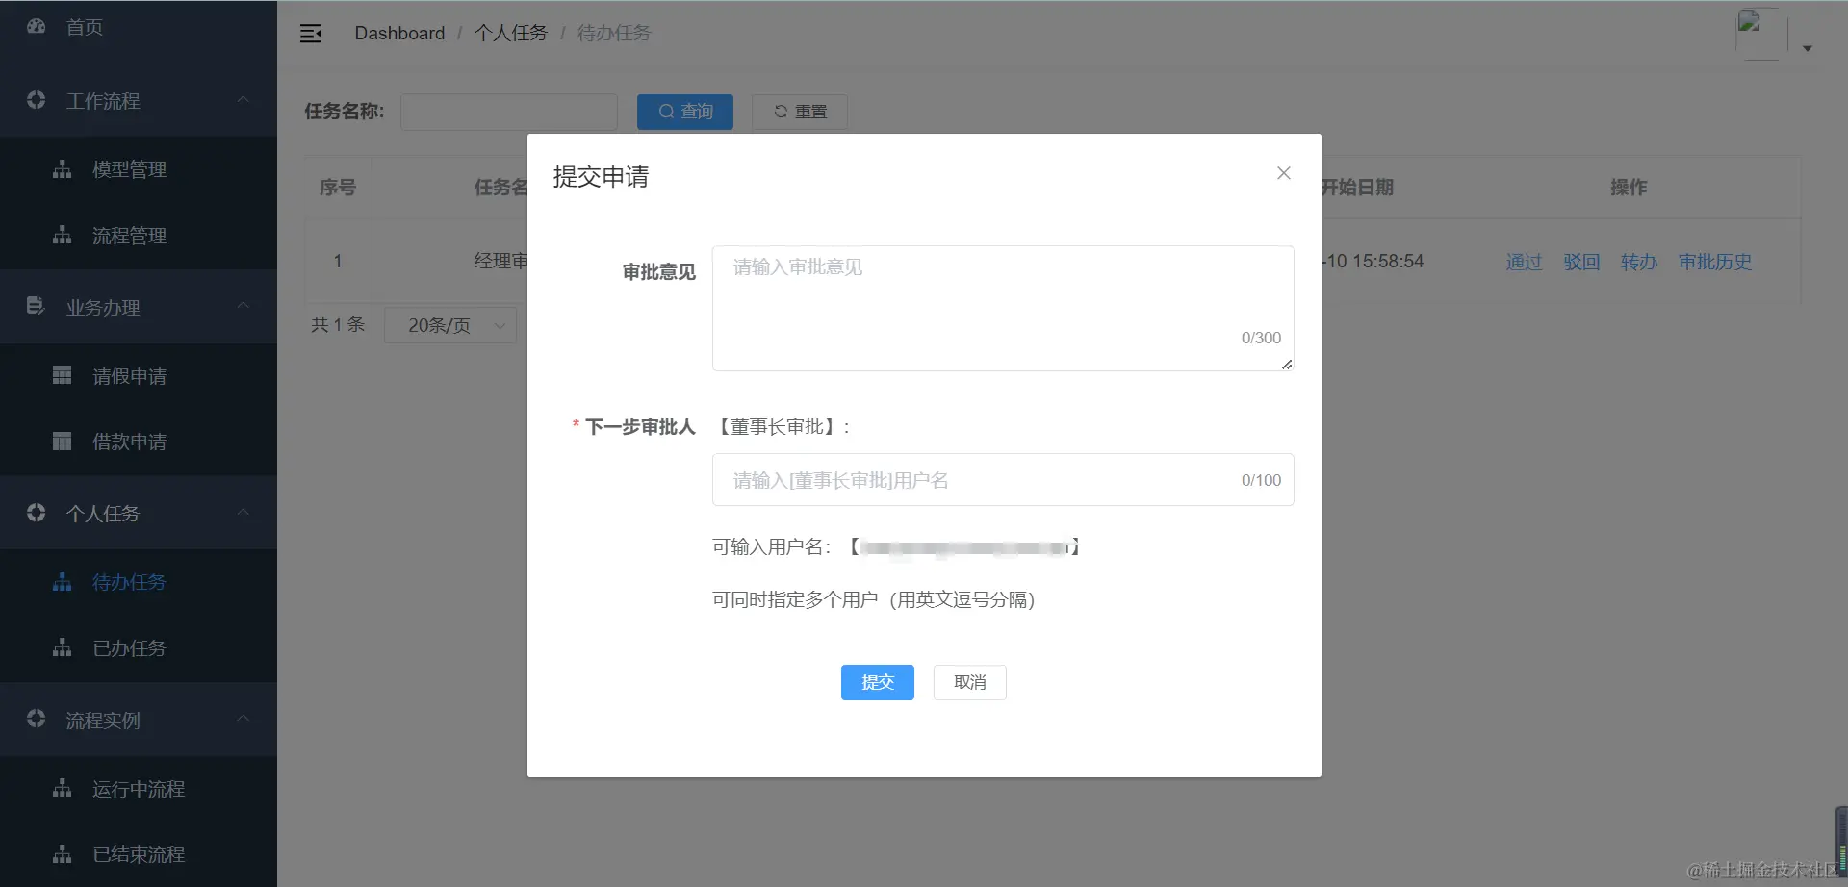The height and width of the screenshot is (887, 1848).
Task: Collapse the 流程实例 submenu chevron
Action: pyautogui.click(x=244, y=719)
